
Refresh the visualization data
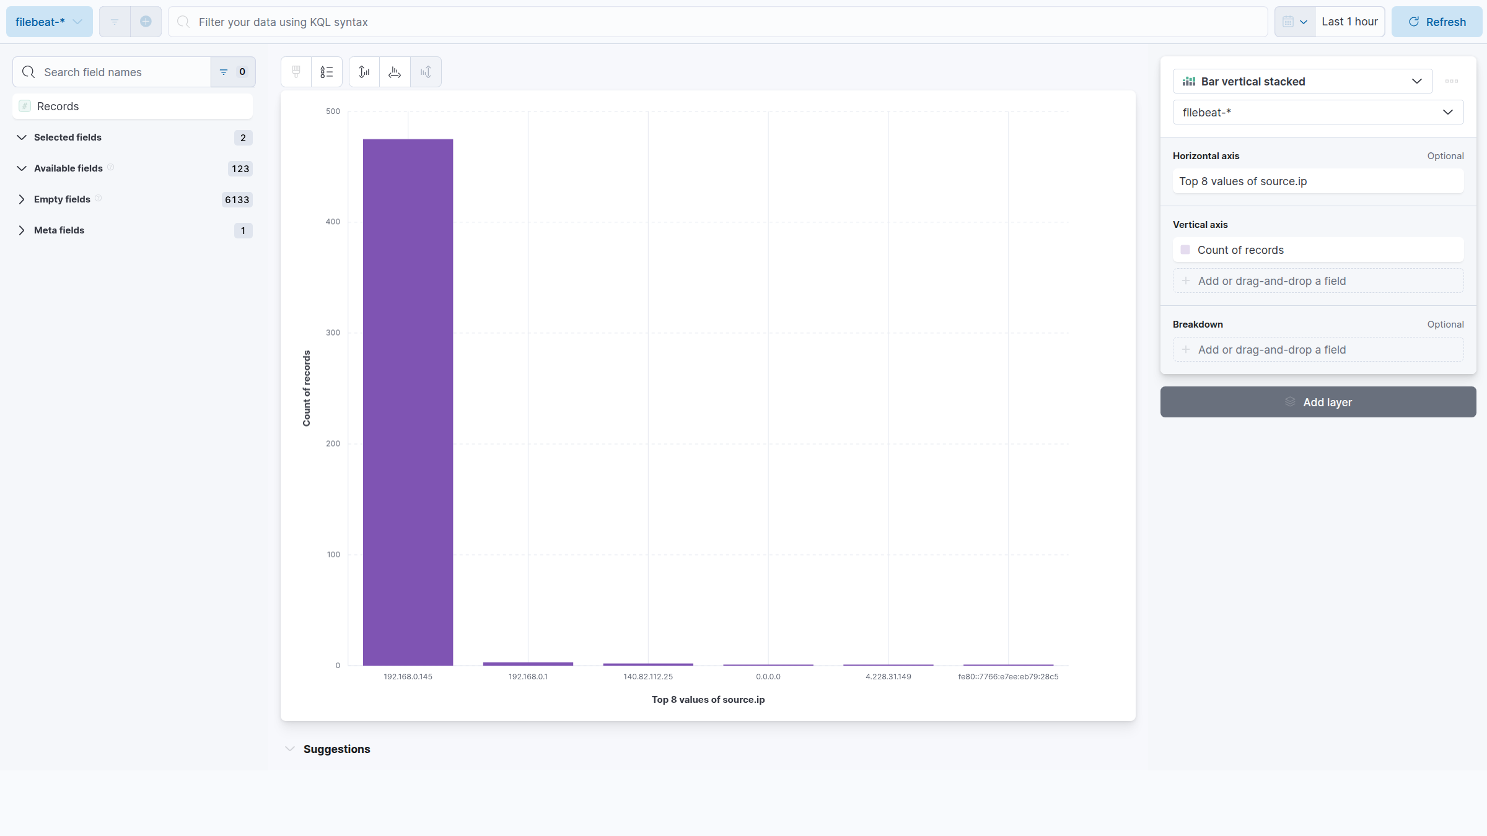(x=1437, y=22)
